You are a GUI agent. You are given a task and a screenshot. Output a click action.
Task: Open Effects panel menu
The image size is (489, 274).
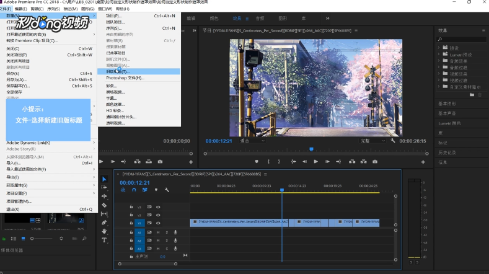(483, 30)
